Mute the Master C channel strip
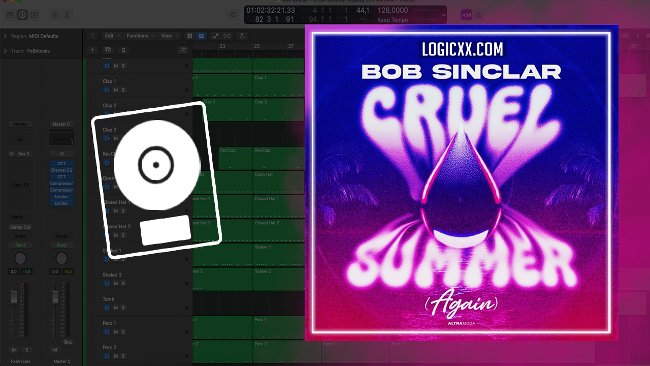The image size is (650, 366). [x=55, y=350]
